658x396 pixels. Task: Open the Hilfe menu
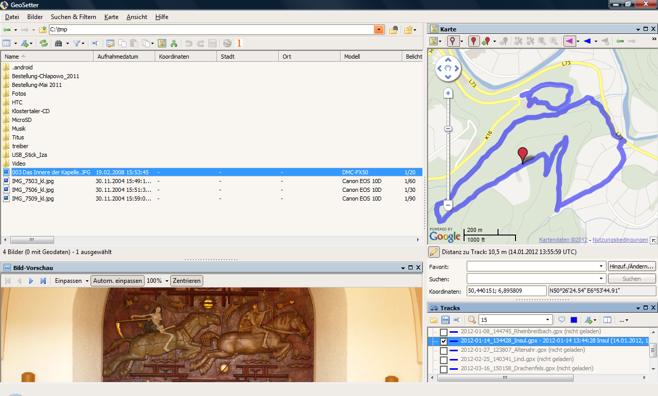click(x=162, y=17)
